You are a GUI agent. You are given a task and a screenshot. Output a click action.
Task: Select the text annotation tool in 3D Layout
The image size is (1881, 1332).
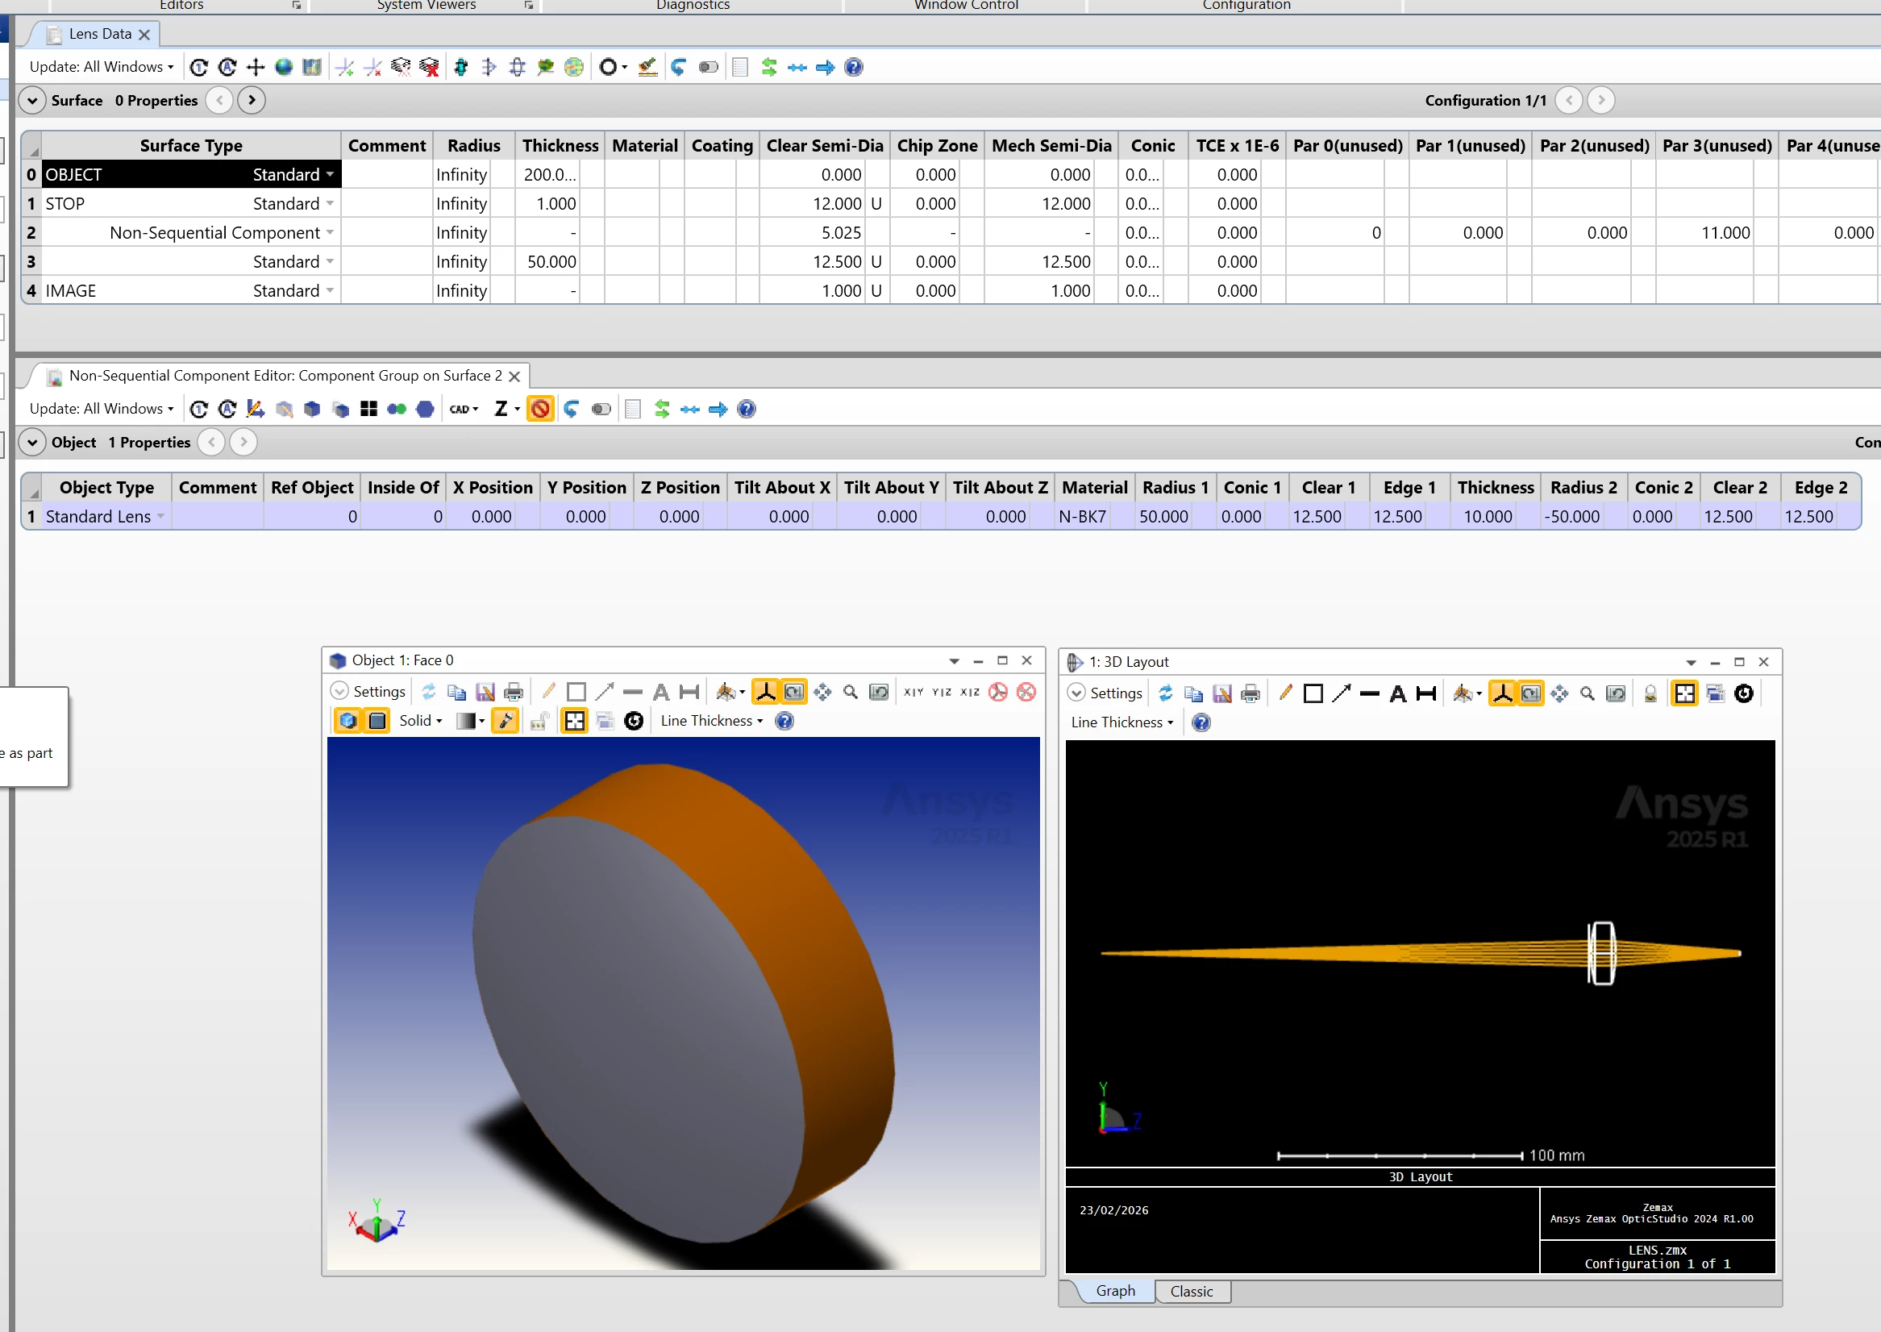(1398, 694)
